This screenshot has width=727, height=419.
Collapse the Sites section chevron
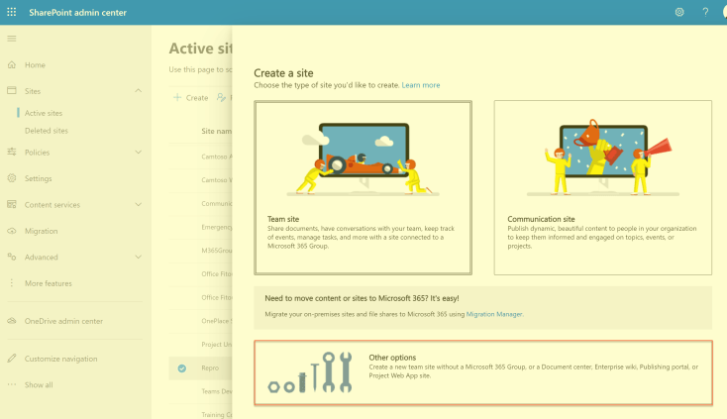pyautogui.click(x=138, y=91)
